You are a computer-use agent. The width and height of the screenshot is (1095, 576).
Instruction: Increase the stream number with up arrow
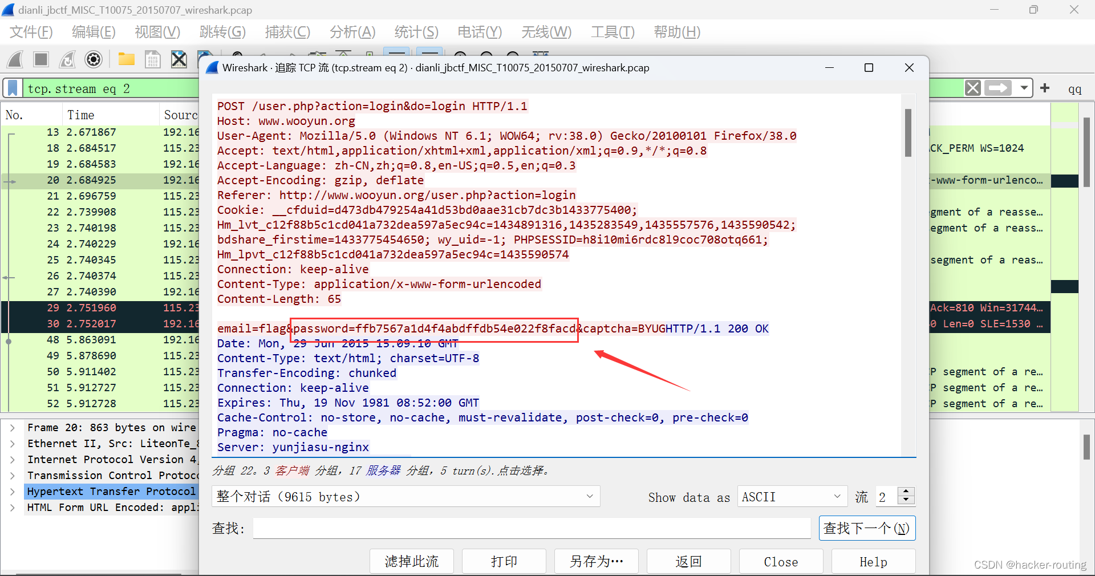coord(906,492)
